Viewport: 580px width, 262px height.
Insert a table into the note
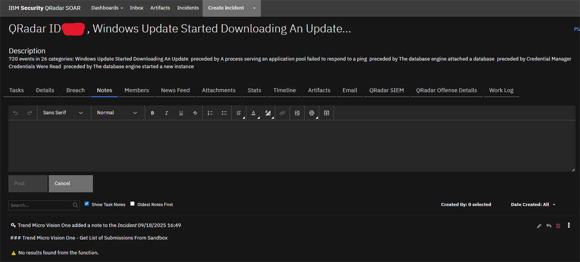click(326, 113)
